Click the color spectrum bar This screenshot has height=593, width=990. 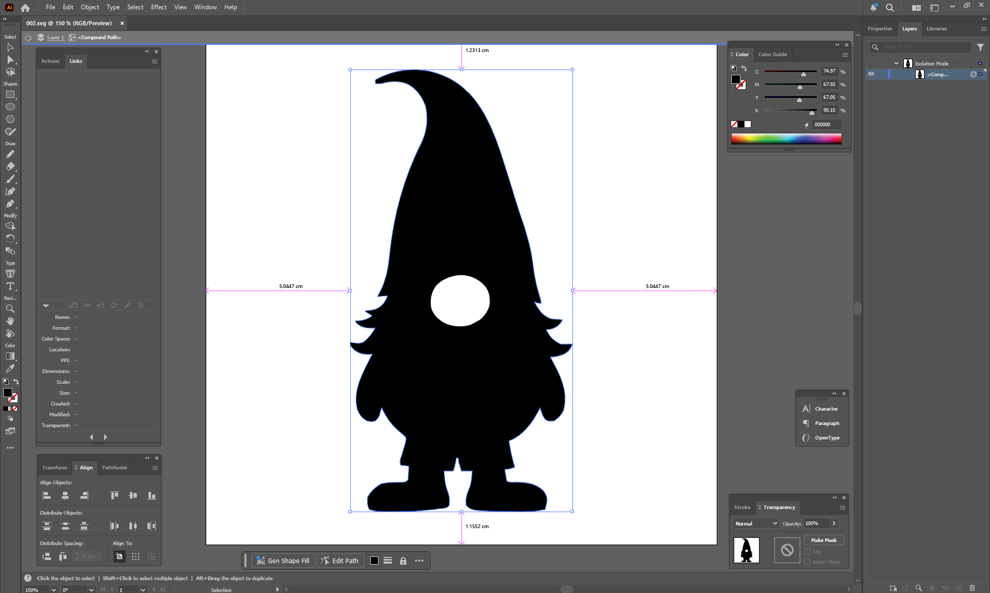click(786, 139)
